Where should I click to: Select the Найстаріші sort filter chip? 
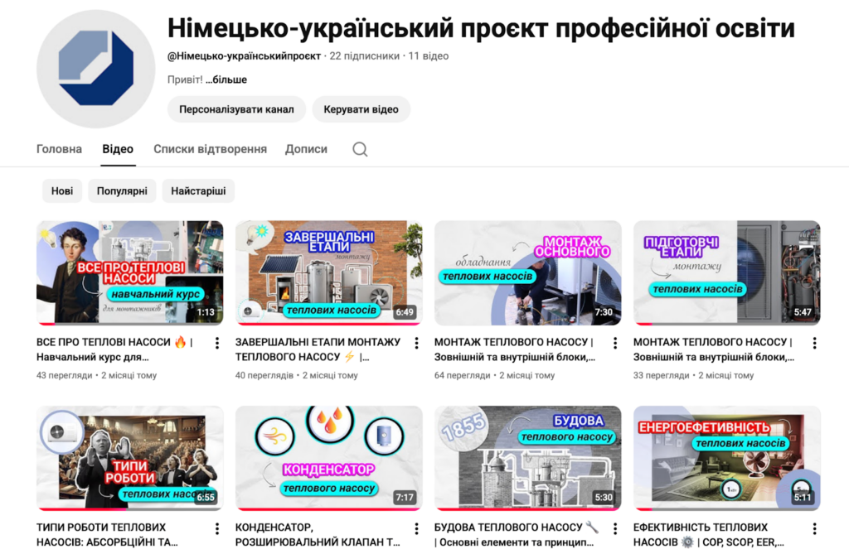pyautogui.click(x=198, y=191)
